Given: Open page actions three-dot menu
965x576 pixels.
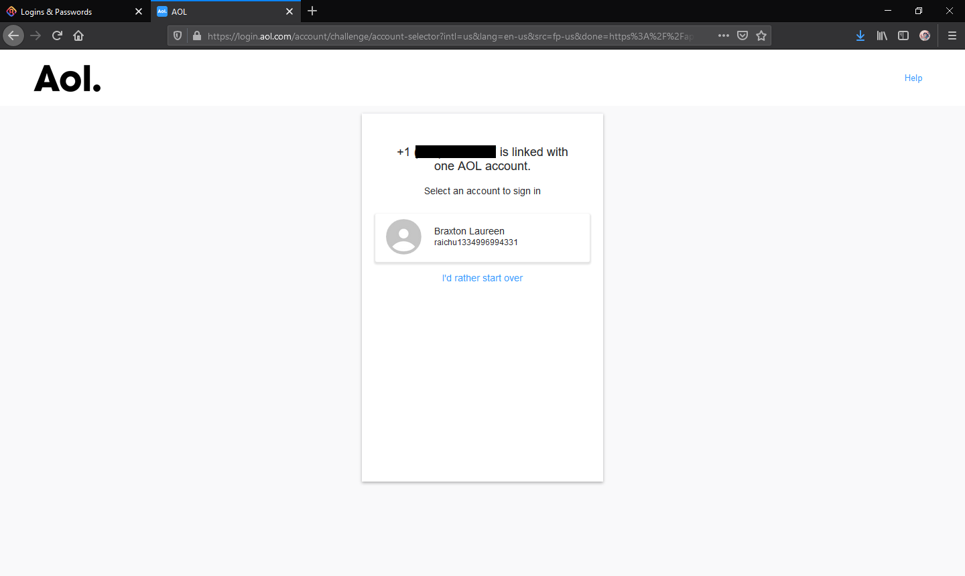Looking at the screenshot, I should 724,35.
